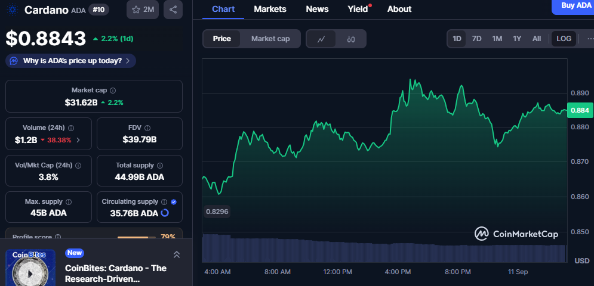Screen dimensions: 594x286
Task: Click the New badge on CoinBites
Action: [74, 253]
